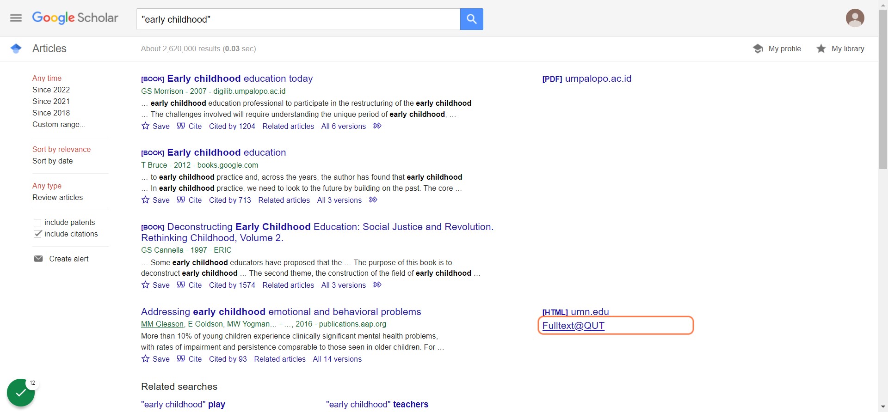Open Custom range date filter
The image size is (888, 412).
coord(59,124)
